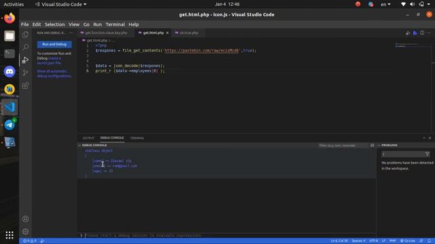This screenshot has height=244, width=435.
Task: Click the Problems filter input field
Action: 403,154
